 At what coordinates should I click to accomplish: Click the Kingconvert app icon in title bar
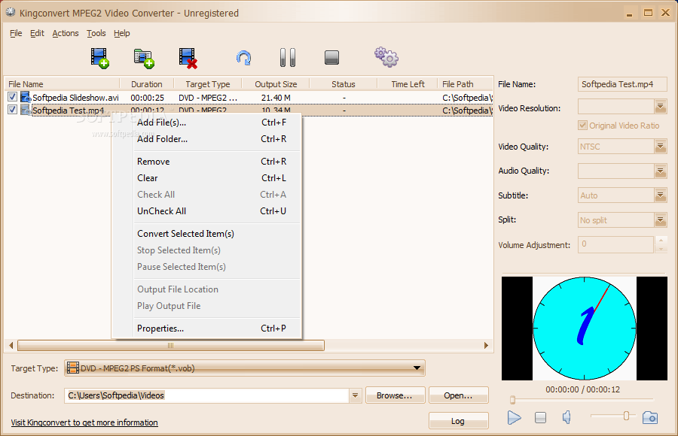pos(11,13)
